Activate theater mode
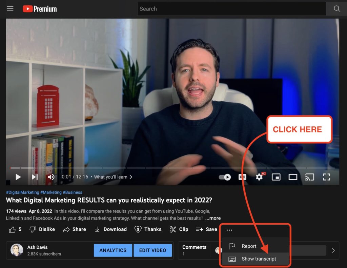 pos(293,177)
